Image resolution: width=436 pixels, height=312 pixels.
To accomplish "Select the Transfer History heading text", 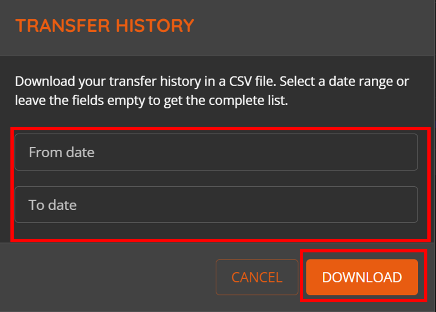I will point(105,26).
